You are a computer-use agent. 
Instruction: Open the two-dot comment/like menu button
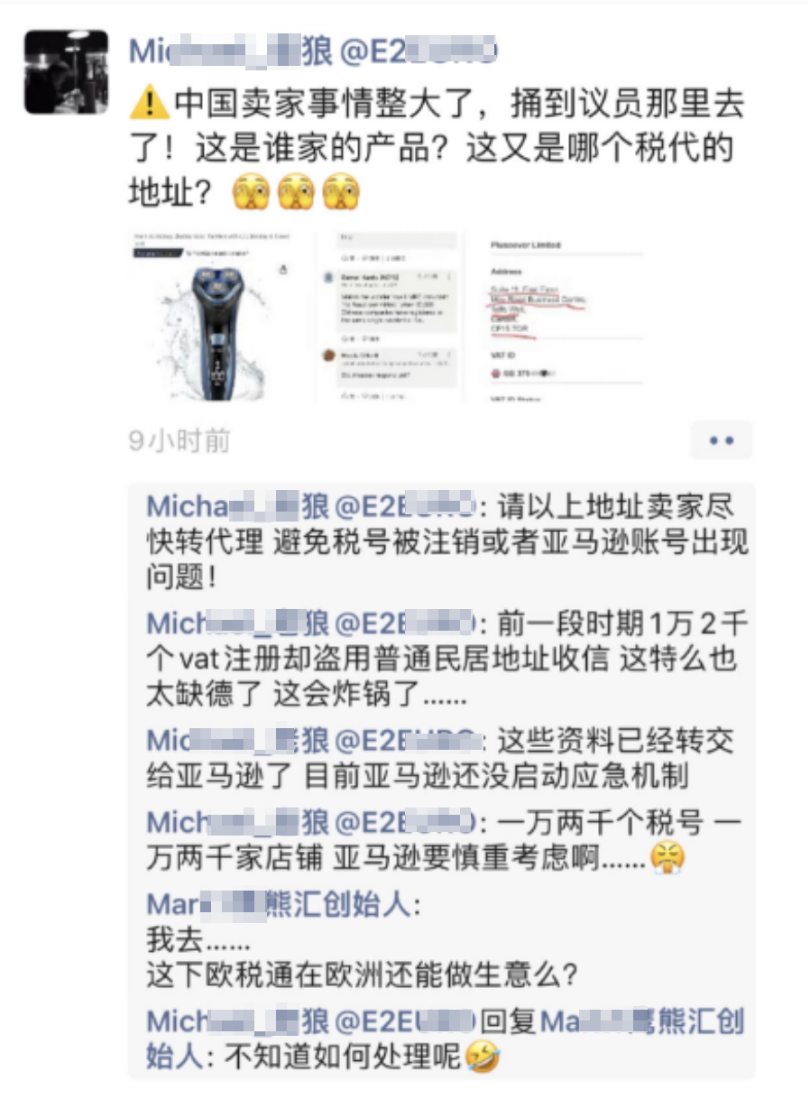click(x=721, y=440)
